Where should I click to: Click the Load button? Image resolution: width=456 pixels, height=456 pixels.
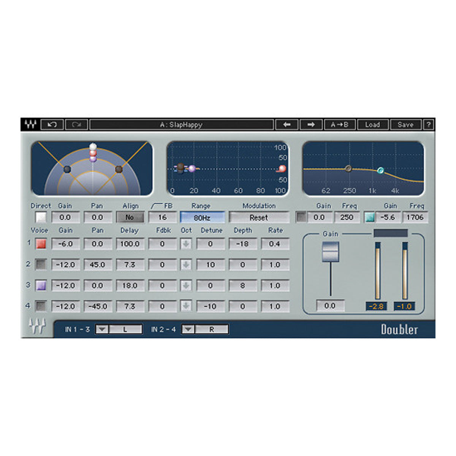click(x=373, y=125)
